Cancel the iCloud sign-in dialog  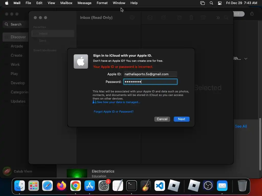(x=162, y=119)
